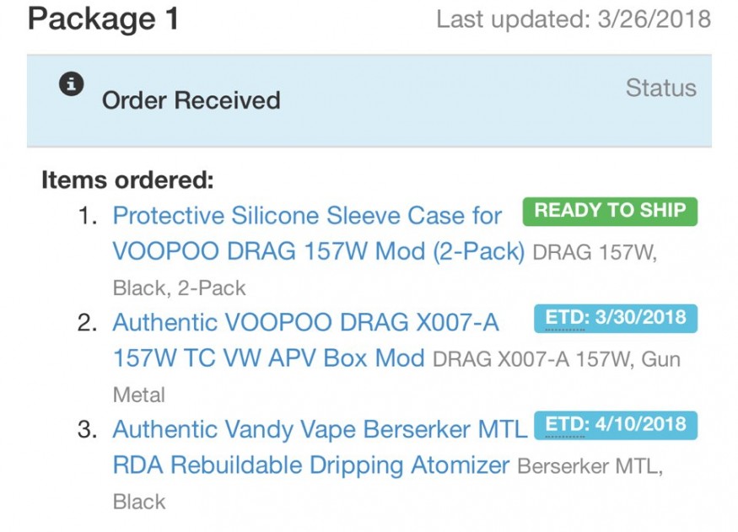738x532 pixels.
Task: Click the green READY TO SHIP badge
Action: click(x=610, y=211)
